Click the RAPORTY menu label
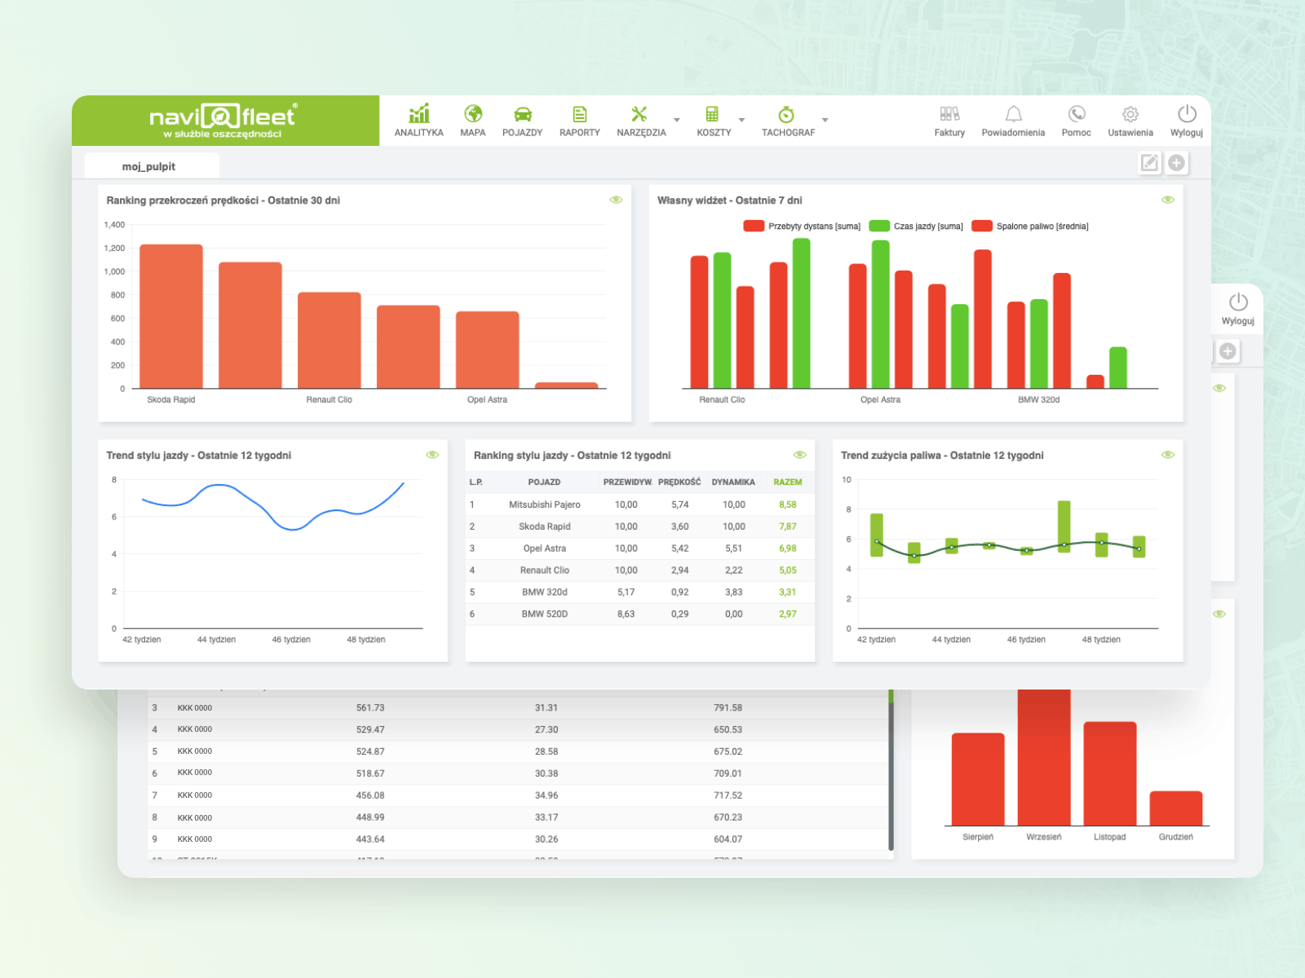This screenshot has height=978, width=1305. point(580,133)
